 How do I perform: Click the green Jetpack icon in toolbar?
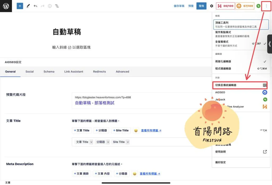(x=258, y=6)
